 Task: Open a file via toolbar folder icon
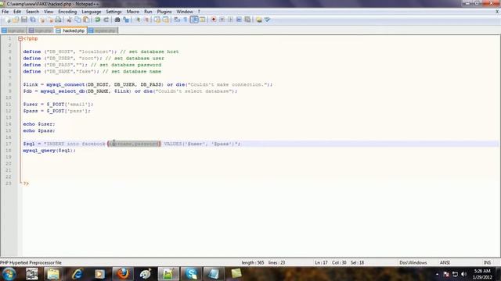coord(16,20)
